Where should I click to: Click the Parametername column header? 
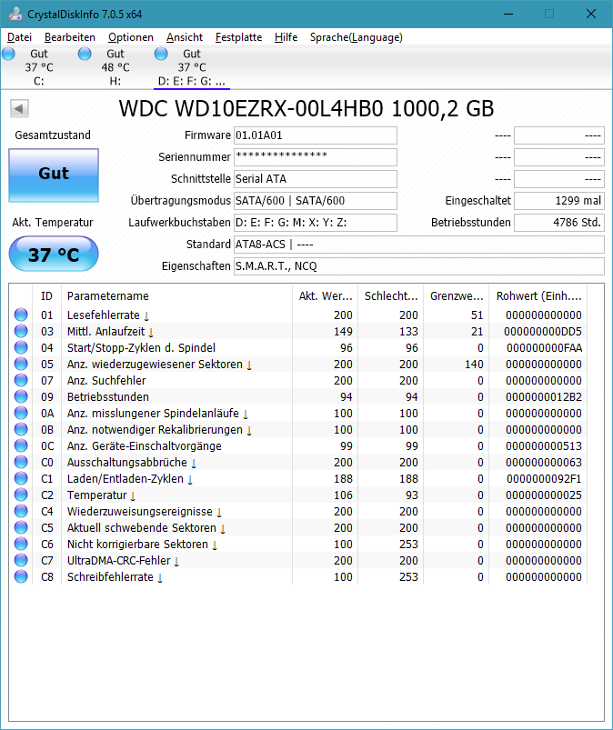[176, 296]
